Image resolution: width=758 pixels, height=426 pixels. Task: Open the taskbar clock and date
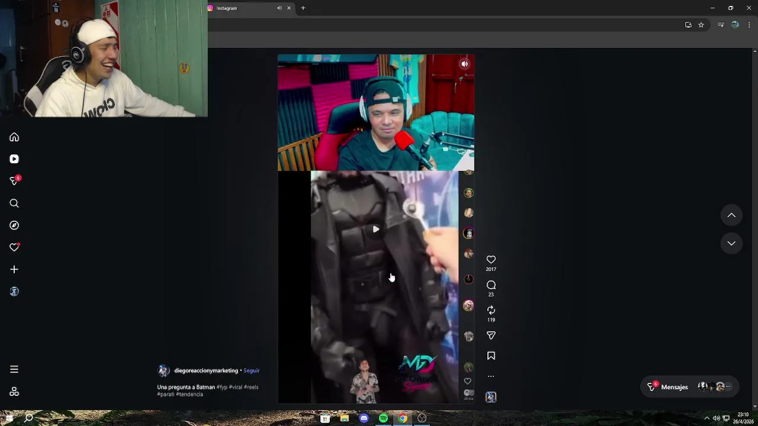click(743, 418)
